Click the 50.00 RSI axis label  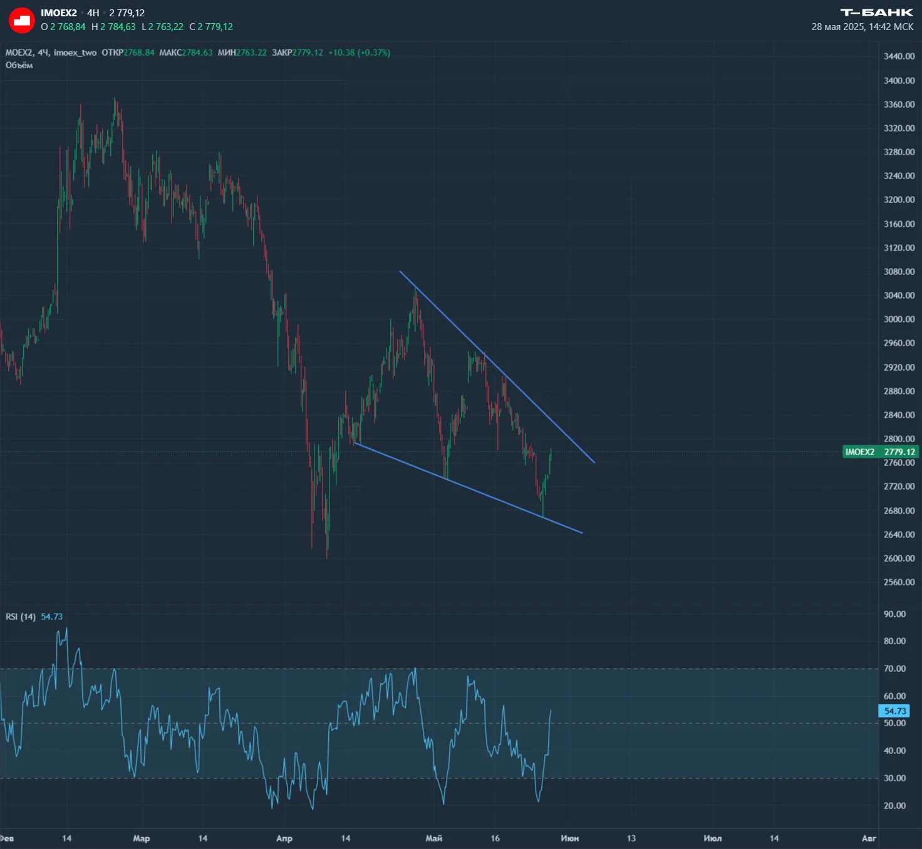click(894, 723)
